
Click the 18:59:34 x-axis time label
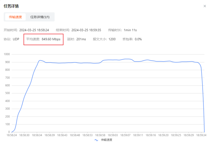pyautogui.click(x=201, y=135)
